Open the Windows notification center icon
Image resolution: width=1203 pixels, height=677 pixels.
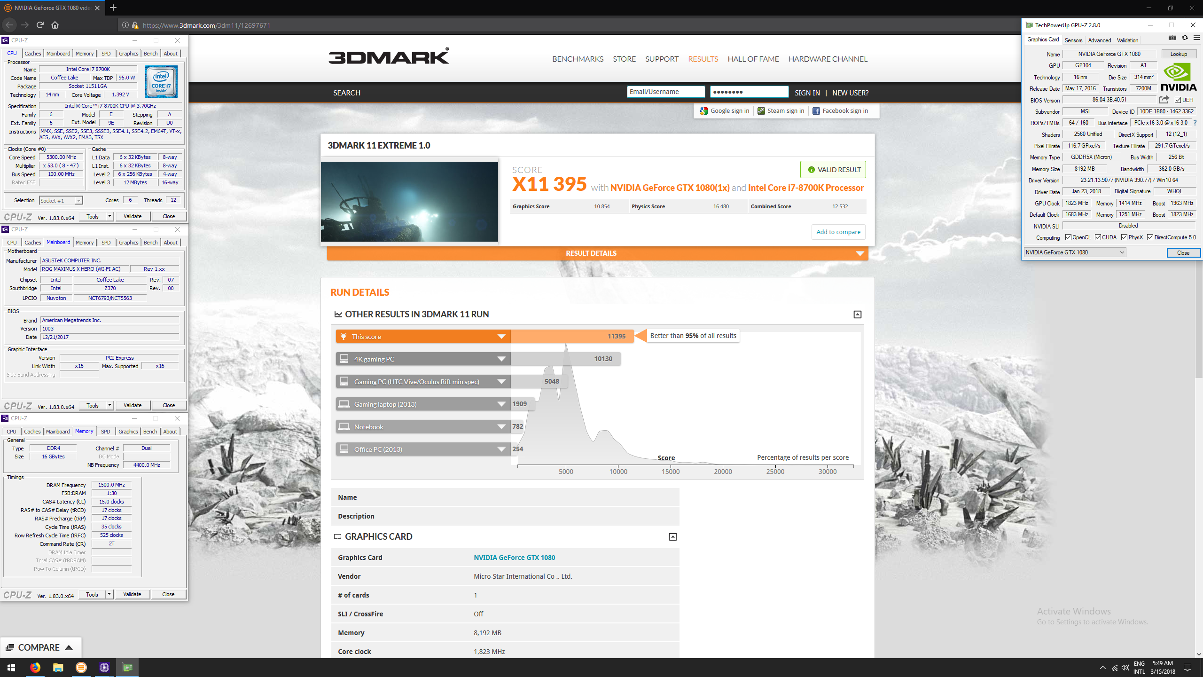pos(1187,668)
